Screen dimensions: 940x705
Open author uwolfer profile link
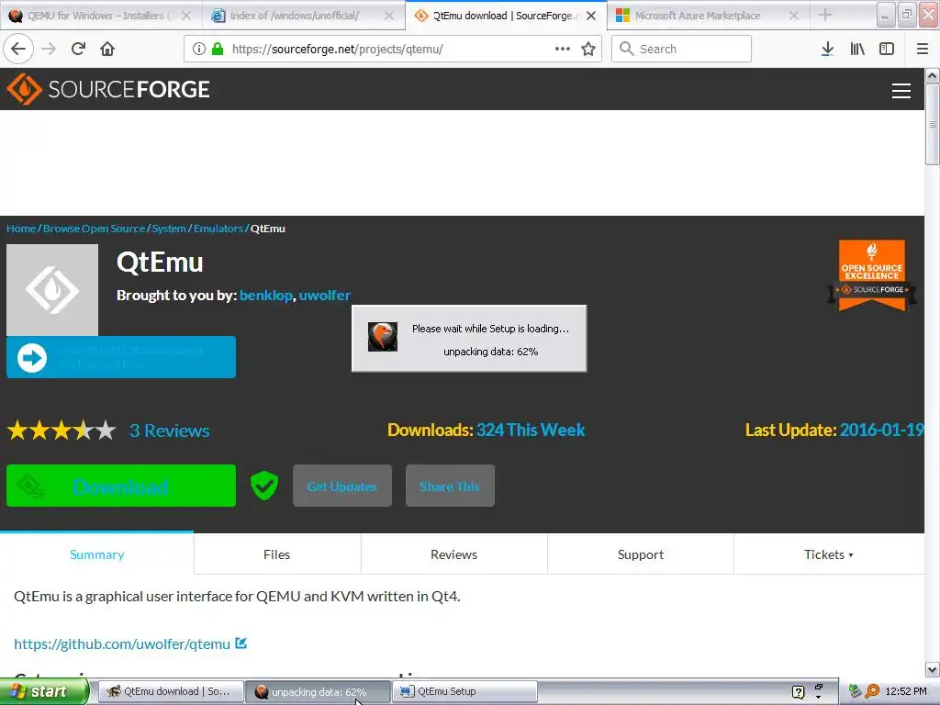tap(324, 295)
